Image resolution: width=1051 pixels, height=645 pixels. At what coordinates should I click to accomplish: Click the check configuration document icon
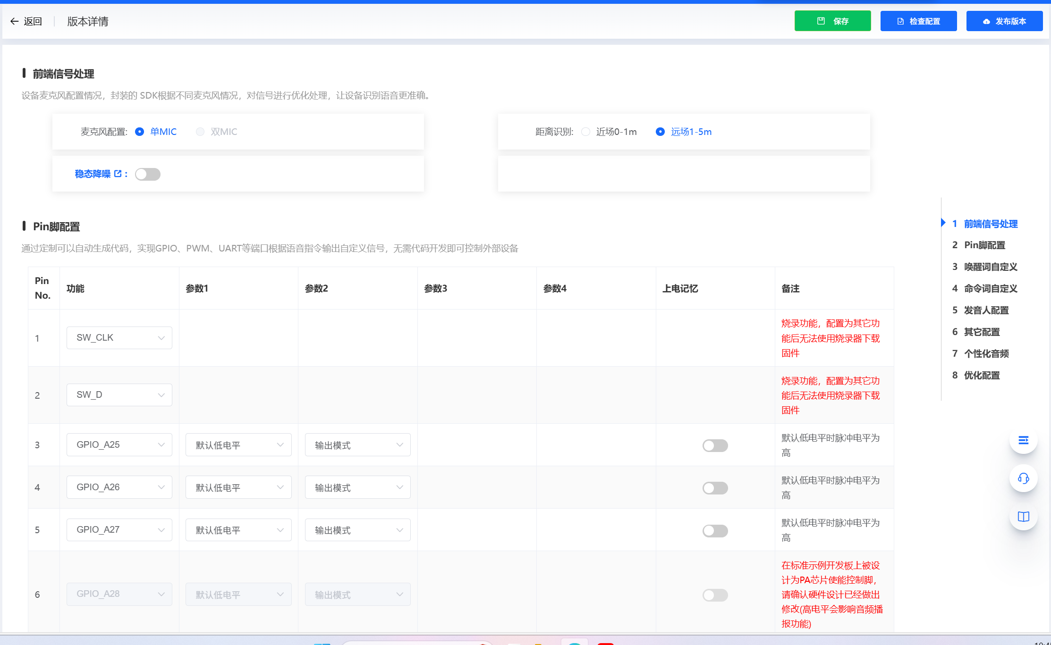pos(900,21)
